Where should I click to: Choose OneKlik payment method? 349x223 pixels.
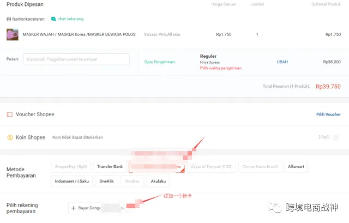107,182
